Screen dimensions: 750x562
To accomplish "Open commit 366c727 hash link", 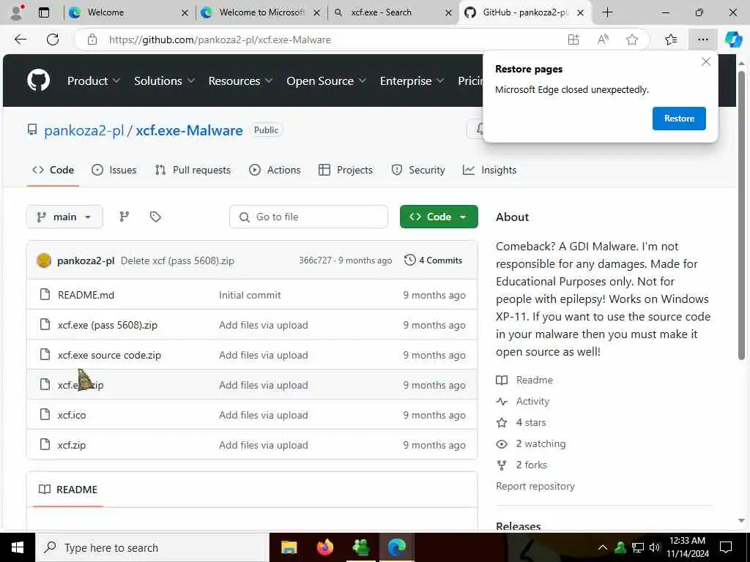I will click(315, 261).
